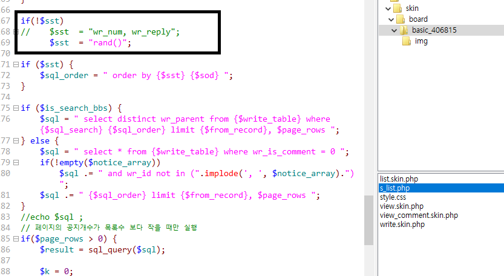Viewport: 504px width, 276px height.
Task: Click the img folder icon
Action: pos(406,41)
